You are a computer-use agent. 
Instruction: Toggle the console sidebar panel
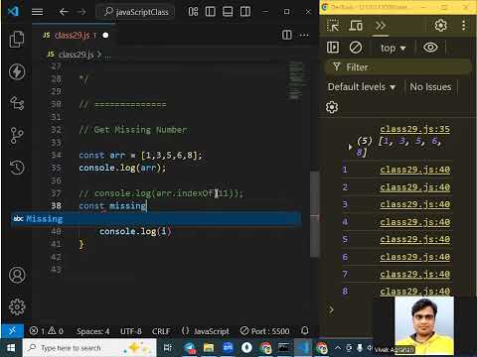333,48
